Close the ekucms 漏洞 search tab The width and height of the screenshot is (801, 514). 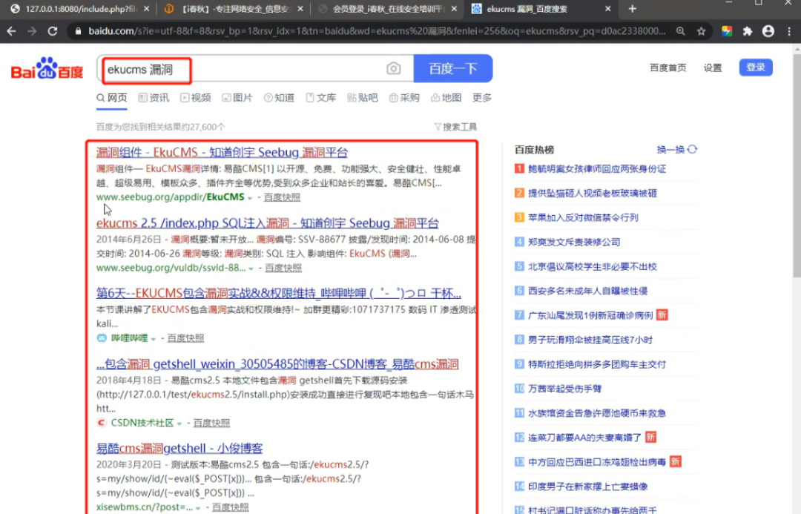[607, 9]
